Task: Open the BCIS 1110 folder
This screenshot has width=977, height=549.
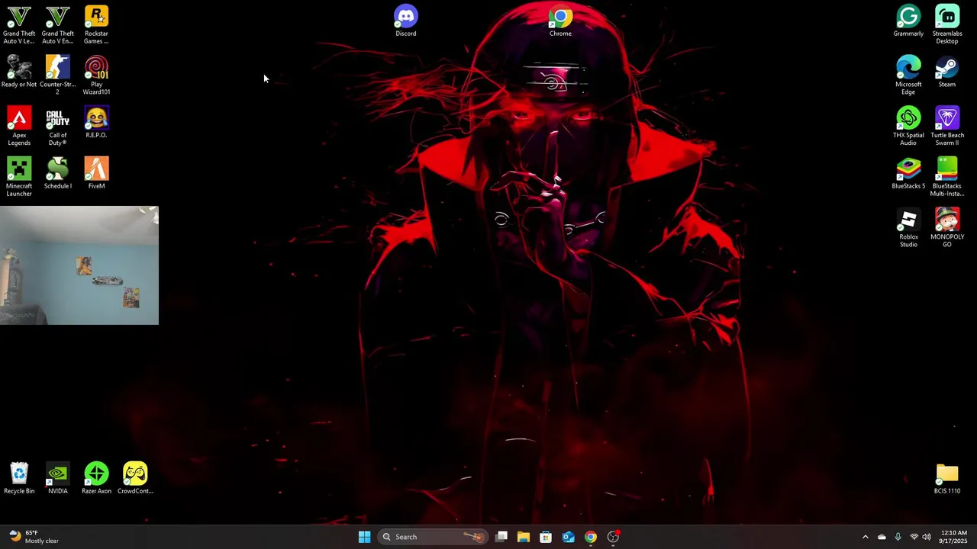Action: 947,479
